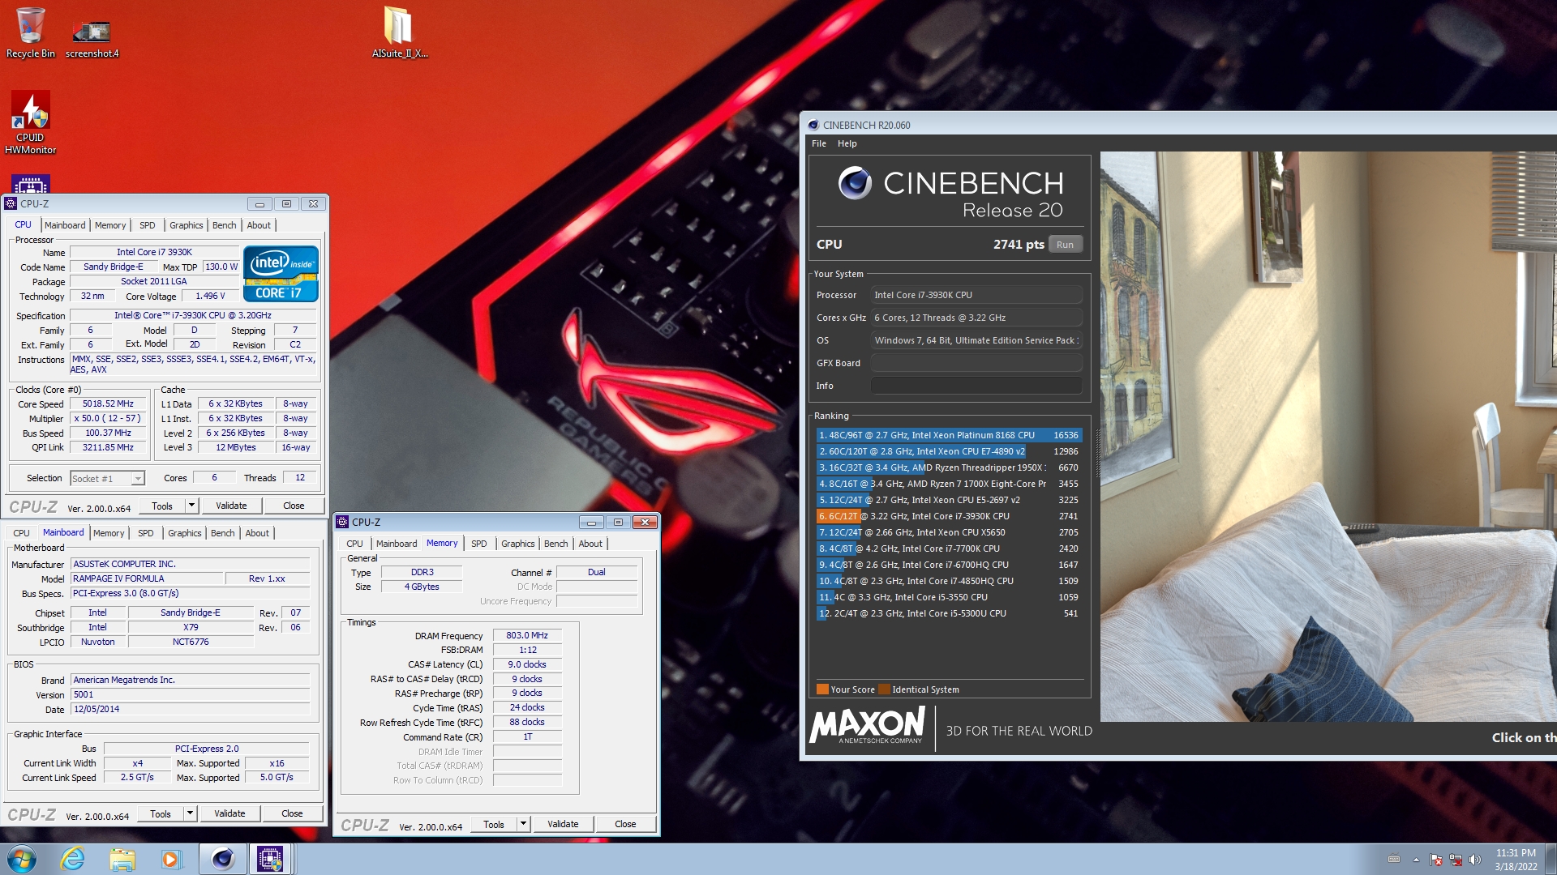The image size is (1557, 875).
Task: Click the rendered room image in Cinebench
Action: pos(1328,437)
